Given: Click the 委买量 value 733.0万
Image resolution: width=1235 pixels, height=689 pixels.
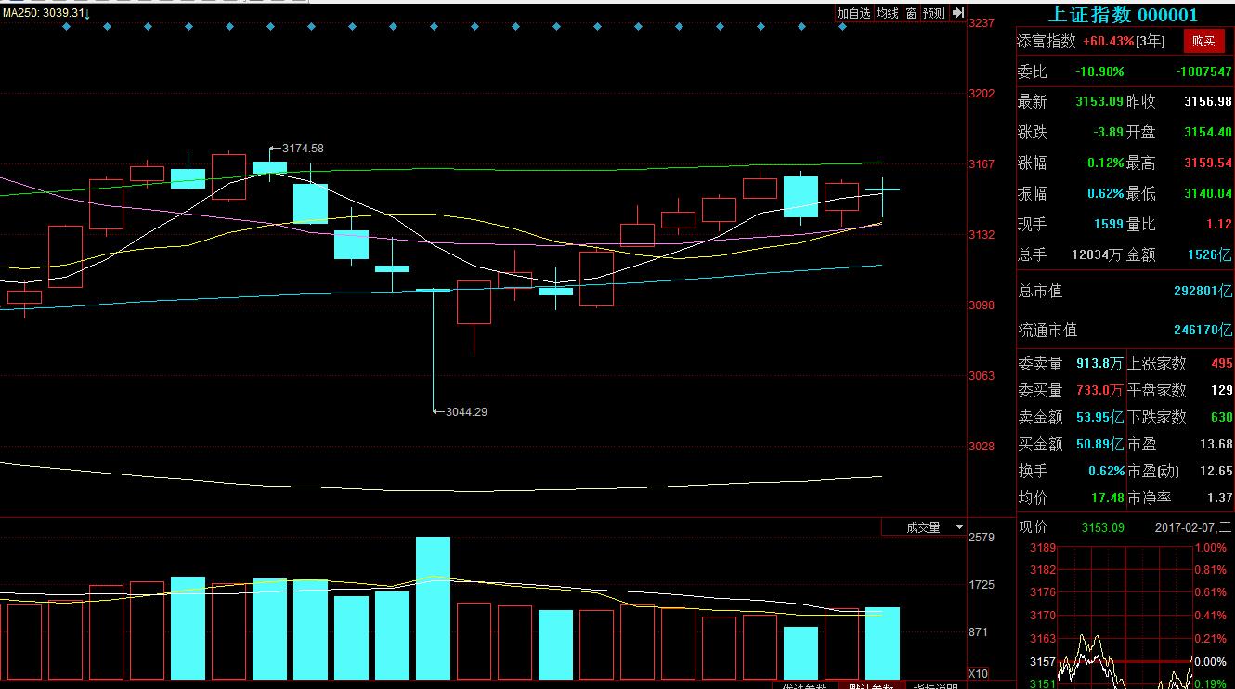Looking at the screenshot, I should pyautogui.click(x=1099, y=390).
